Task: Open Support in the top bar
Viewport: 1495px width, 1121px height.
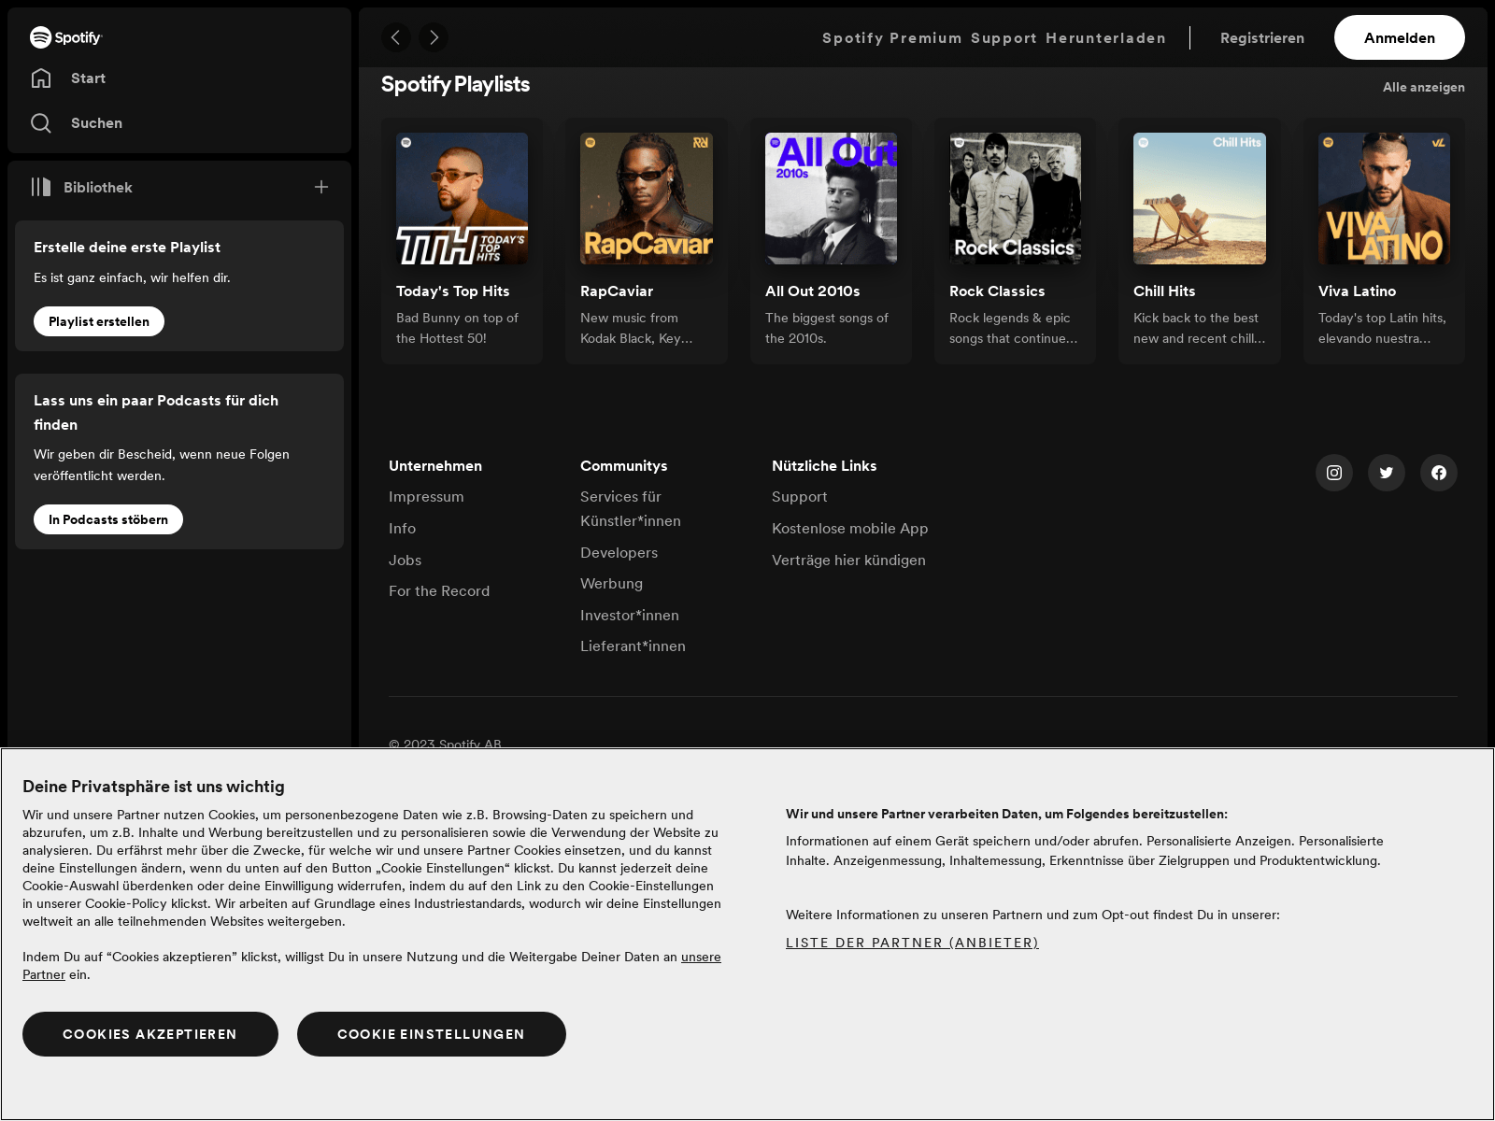Action: point(1004,38)
